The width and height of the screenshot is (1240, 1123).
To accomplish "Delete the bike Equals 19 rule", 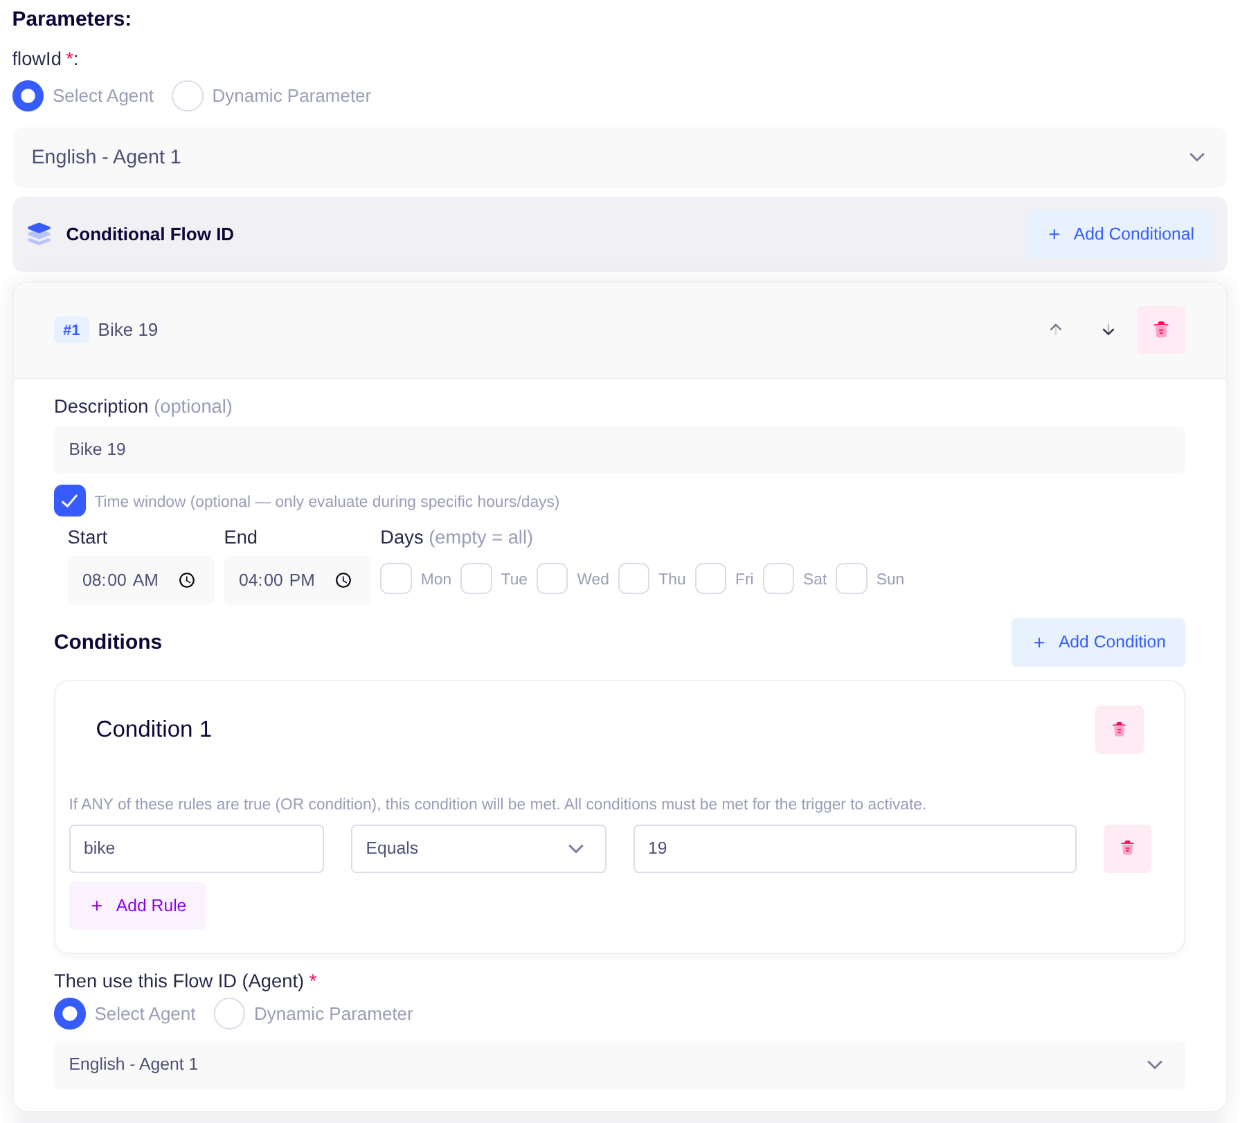I will pos(1127,849).
